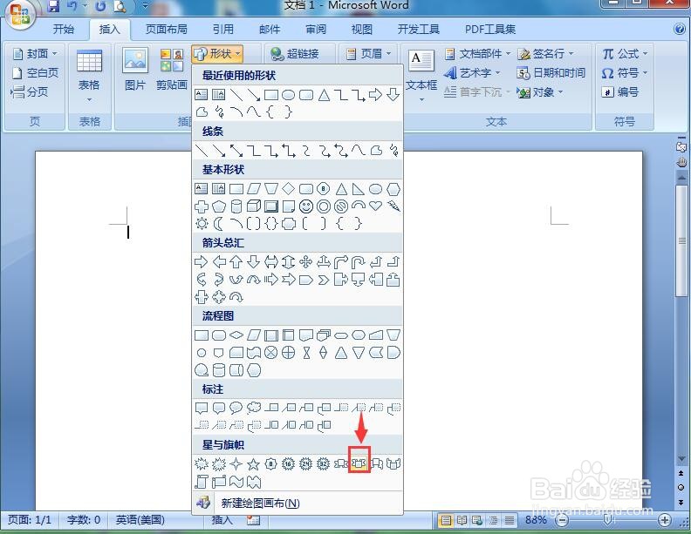
Task: Click the zoom slider handle
Action: pyautogui.click(x=607, y=520)
